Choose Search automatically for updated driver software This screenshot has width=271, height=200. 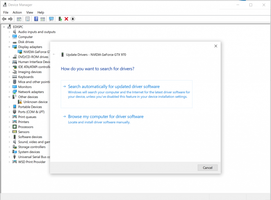tap(127, 94)
